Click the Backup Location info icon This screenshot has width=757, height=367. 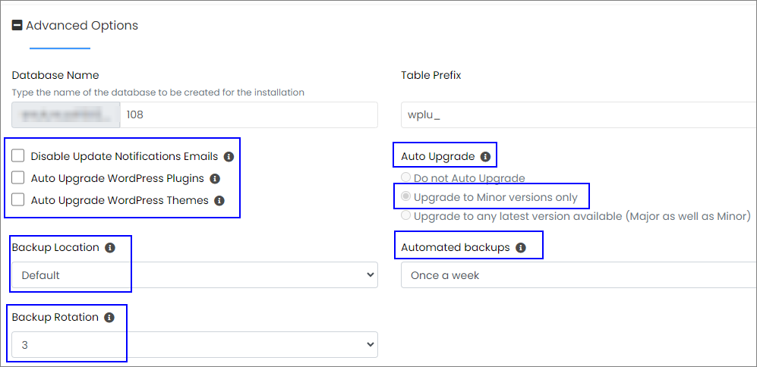(110, 248)
